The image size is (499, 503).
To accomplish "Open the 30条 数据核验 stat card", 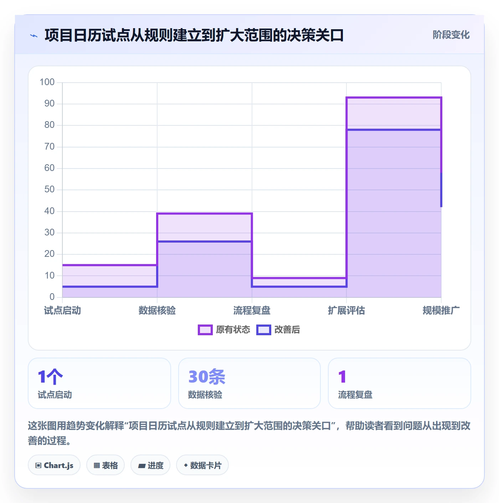I will [x=249, y=383].
